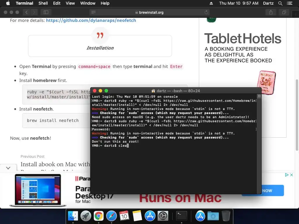Open the Trash in Dock
Image resolution: width=299 pixels, height=224 pixels.
[226, 216]
